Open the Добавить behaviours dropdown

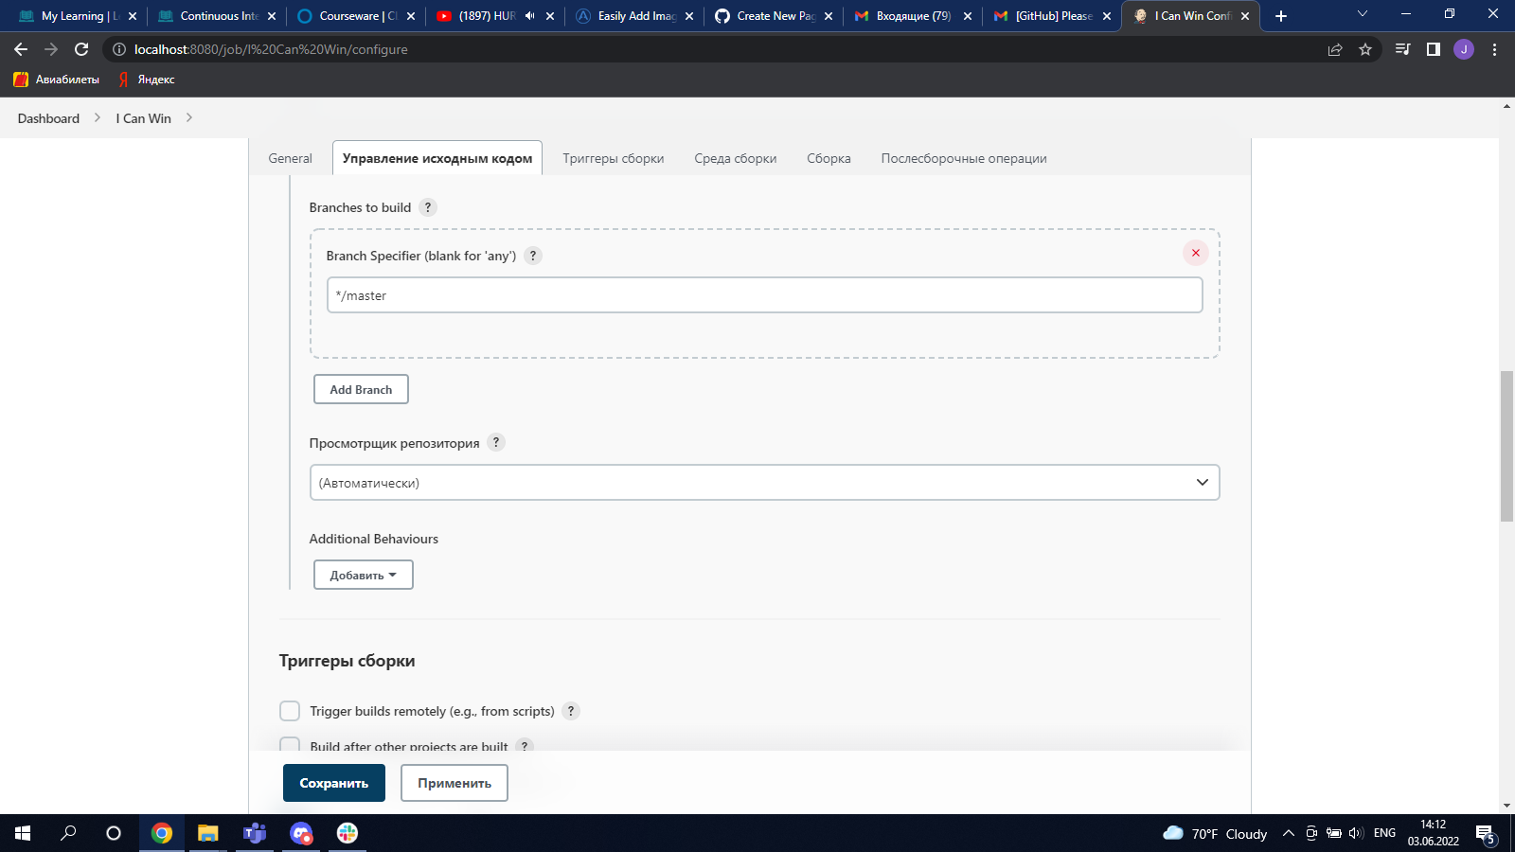tap(364, 575)
